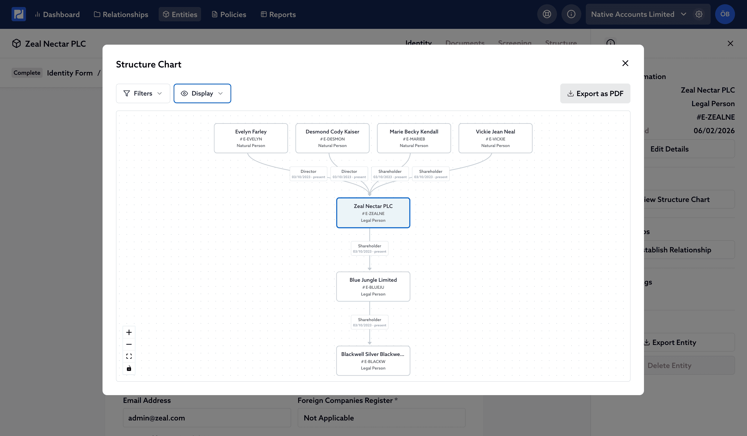Toggle the chart interactivity lock icon
Image resolution: width=747 pixels, height=436 pixels.
(x=129, y=368)
